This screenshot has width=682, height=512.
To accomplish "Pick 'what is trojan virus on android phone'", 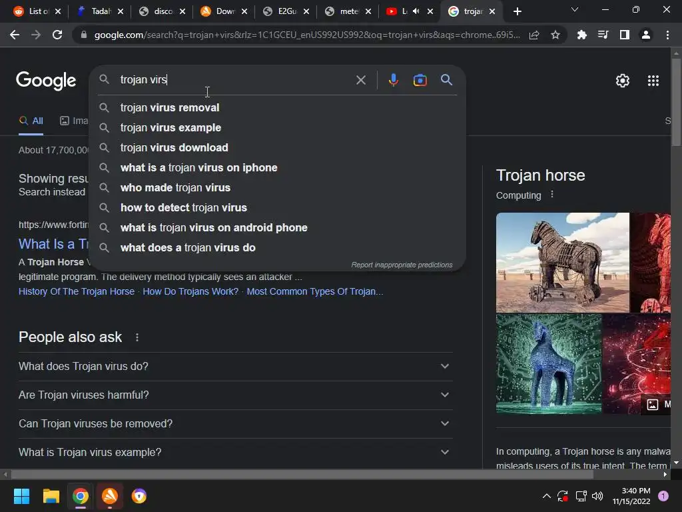I will (277, 228).
